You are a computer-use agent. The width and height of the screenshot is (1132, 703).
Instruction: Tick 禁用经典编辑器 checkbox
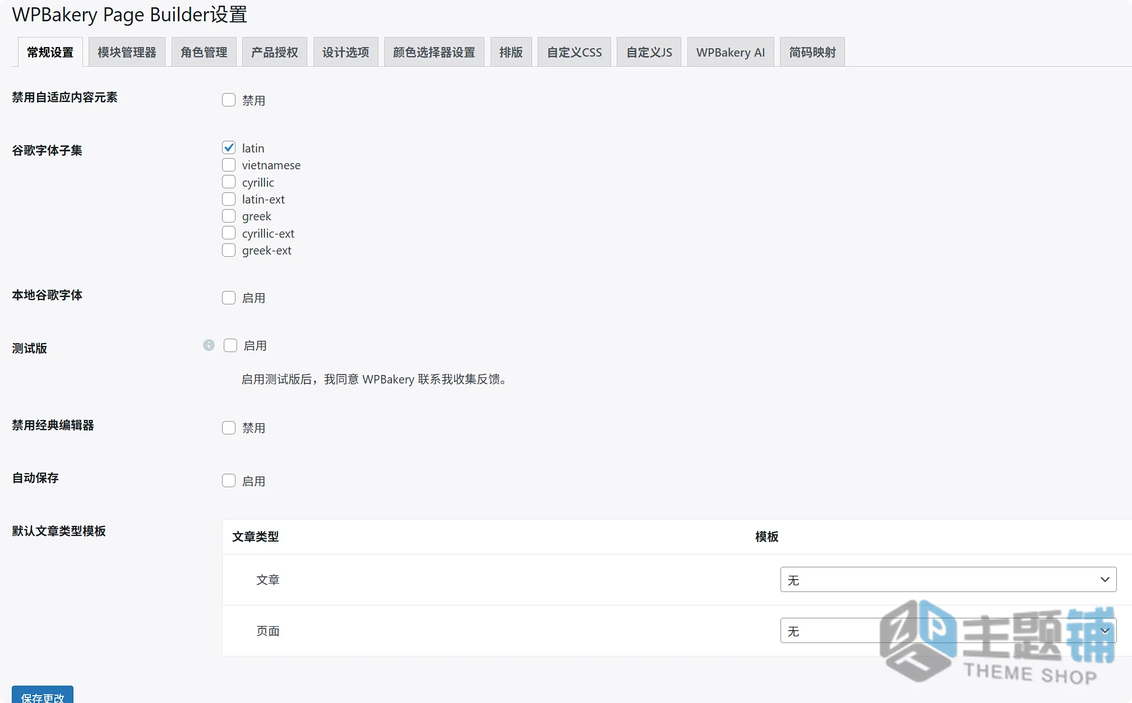click(x=229, y=428)
